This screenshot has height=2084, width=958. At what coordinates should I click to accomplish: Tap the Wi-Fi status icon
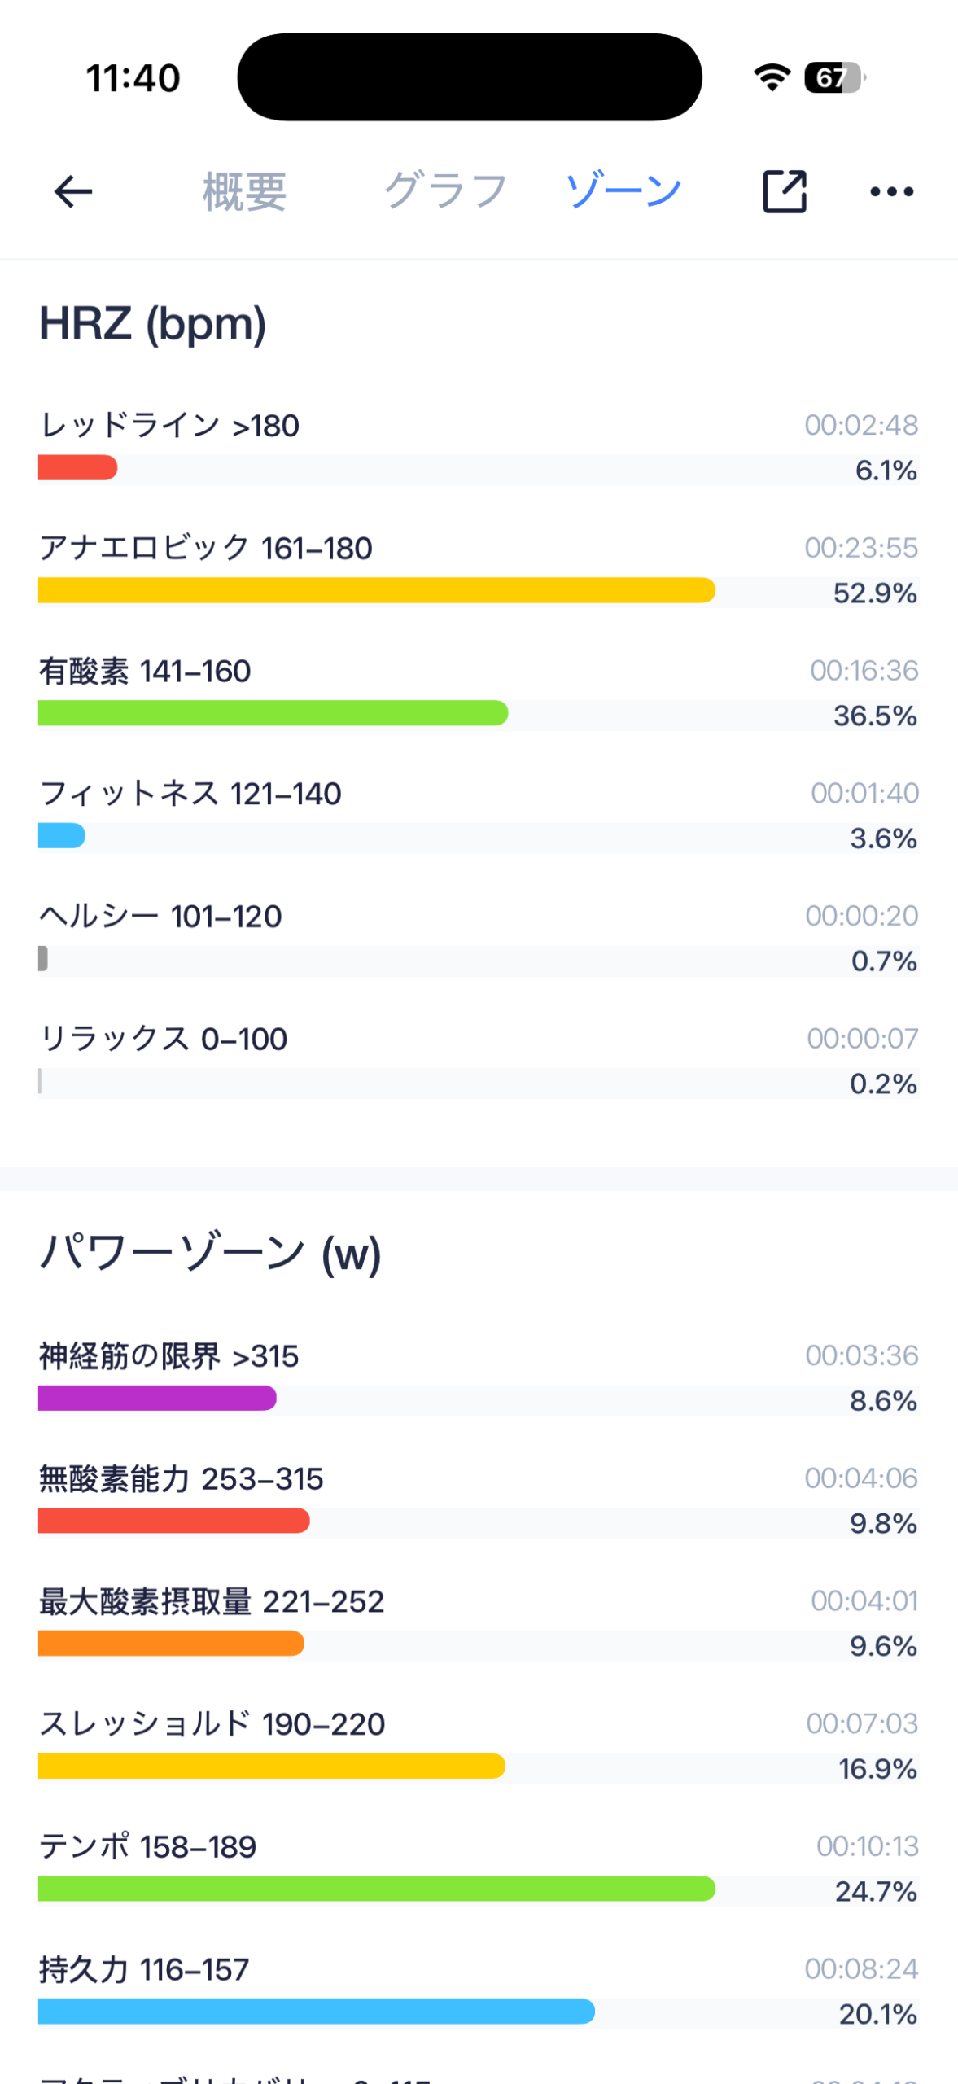point(772,78)
